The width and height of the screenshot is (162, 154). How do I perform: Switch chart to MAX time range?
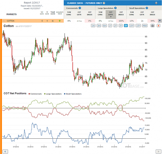[x=145, y=25]
